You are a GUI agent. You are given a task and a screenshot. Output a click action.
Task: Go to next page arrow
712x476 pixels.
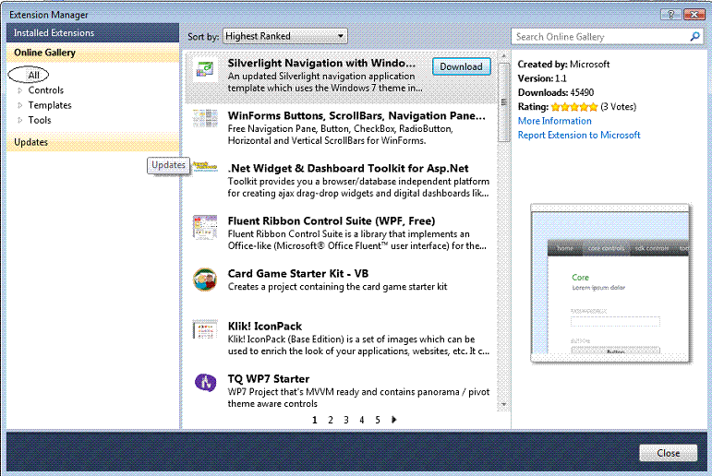(x=393, y=420)
